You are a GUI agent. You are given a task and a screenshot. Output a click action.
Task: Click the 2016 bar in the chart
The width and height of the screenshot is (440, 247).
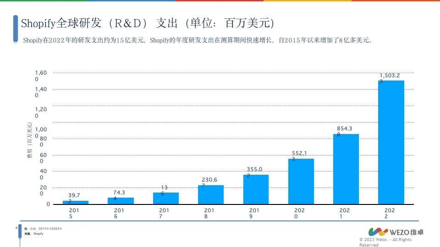pos(121,201)
